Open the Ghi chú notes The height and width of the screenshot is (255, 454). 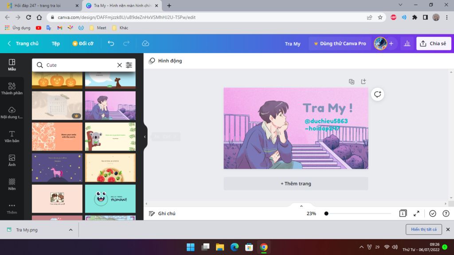[x=162, y=213]
